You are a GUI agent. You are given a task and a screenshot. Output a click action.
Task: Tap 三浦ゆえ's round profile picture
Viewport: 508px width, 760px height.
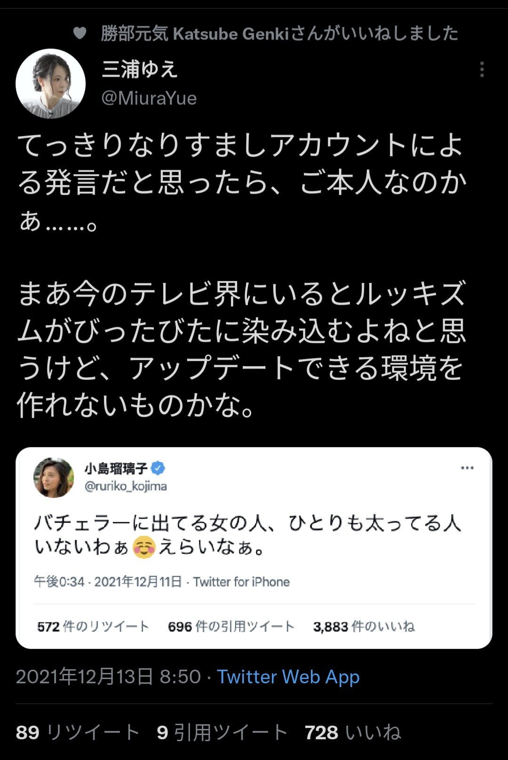coord(51,84)
